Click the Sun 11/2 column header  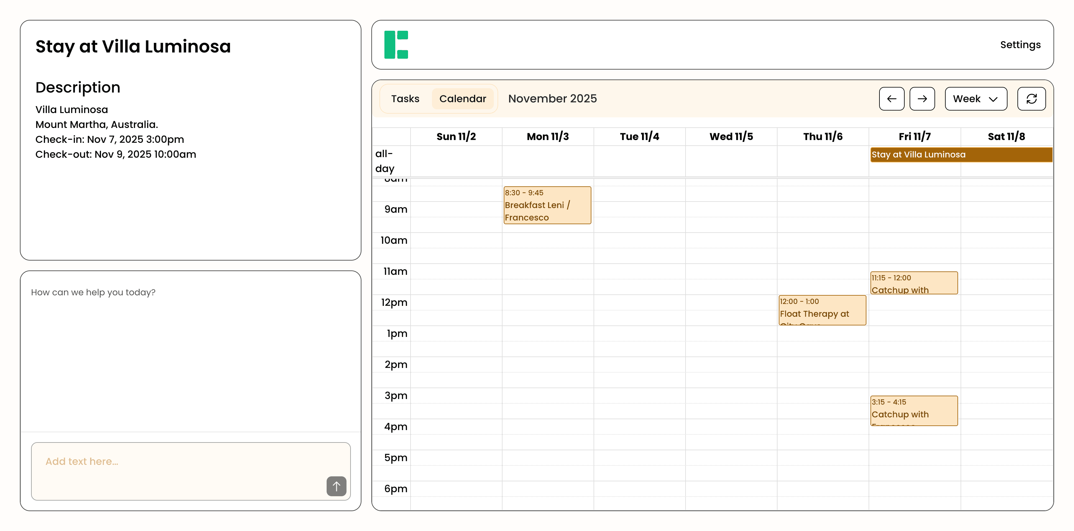tap(456, 137)
